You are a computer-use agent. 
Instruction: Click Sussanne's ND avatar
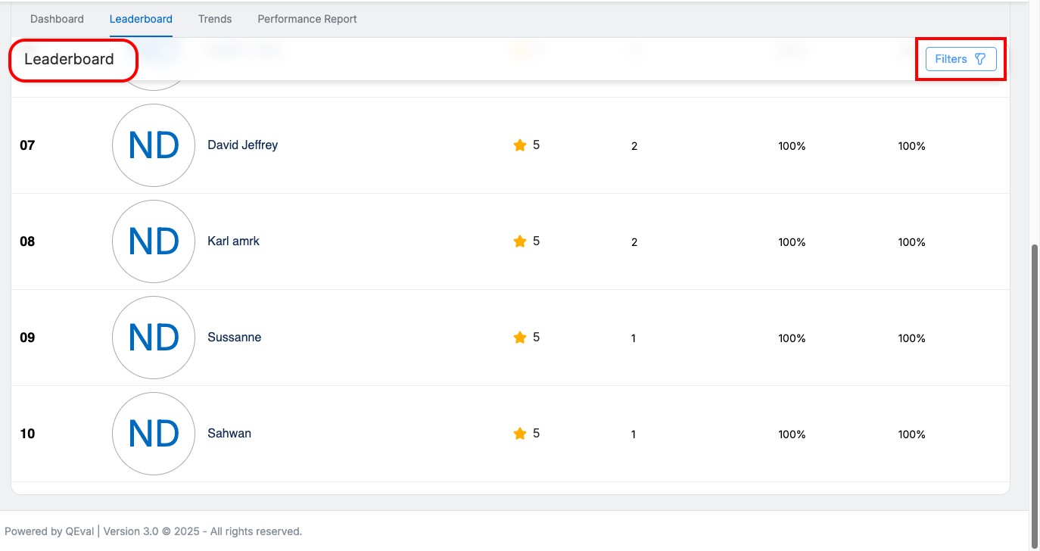point(154,338)
